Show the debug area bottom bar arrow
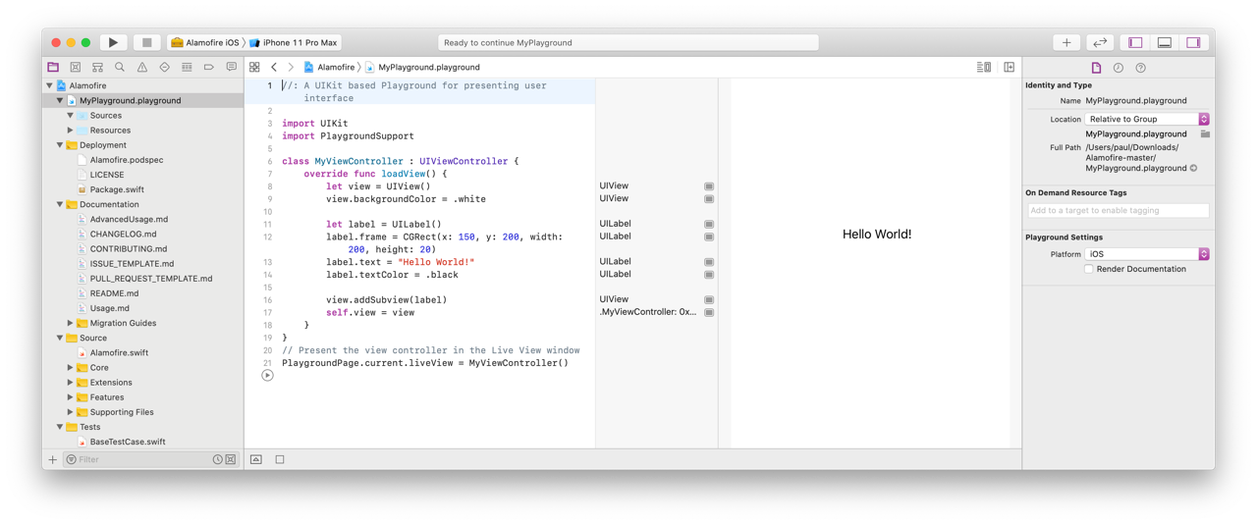 256,459
